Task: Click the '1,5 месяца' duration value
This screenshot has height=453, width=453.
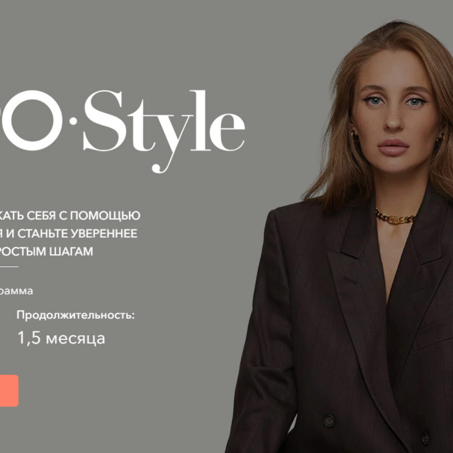Action: [x=61, y=338]
